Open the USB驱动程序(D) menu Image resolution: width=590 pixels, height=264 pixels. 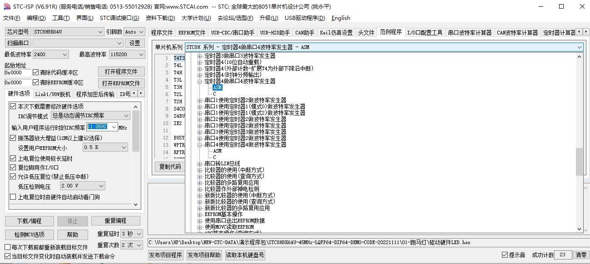(305, 18)
